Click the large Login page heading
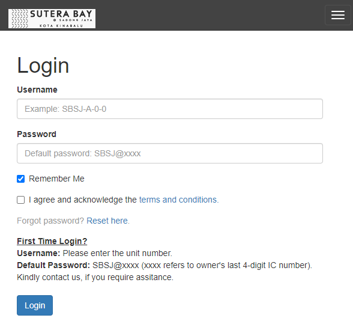 coord(43,66)
